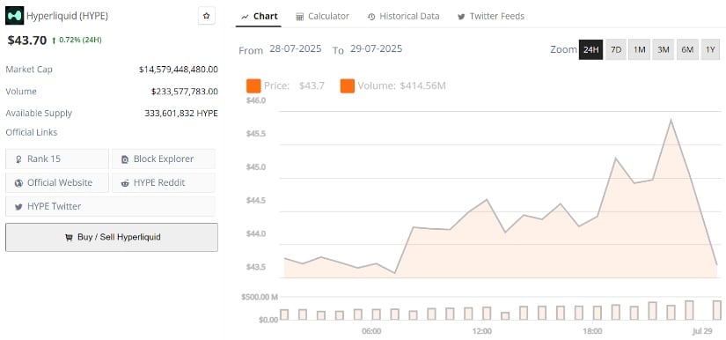Click the Block Explorer document icon
This screenshot has width=726, height=340.
[x=125, y=159]
